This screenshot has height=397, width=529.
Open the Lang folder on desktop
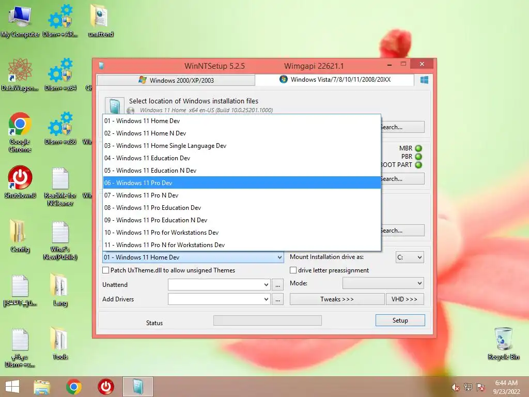(x=60, y=289)
